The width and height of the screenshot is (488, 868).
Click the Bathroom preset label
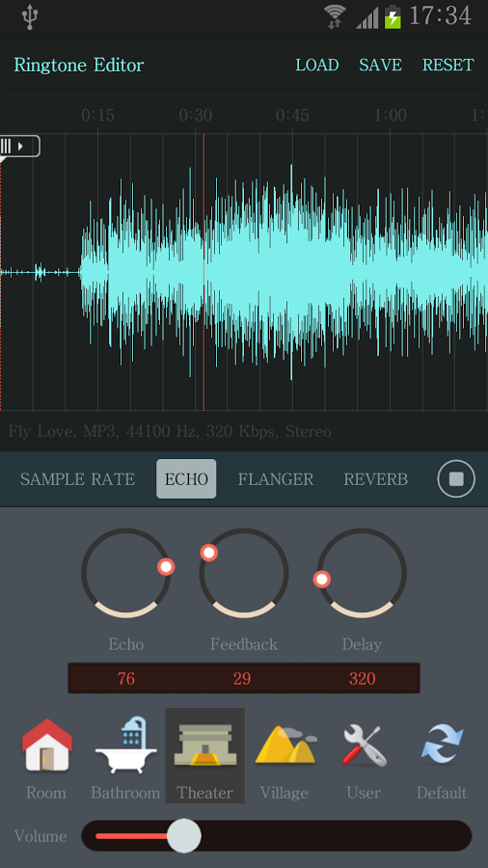pyautogui.click(x=125, y=793)
